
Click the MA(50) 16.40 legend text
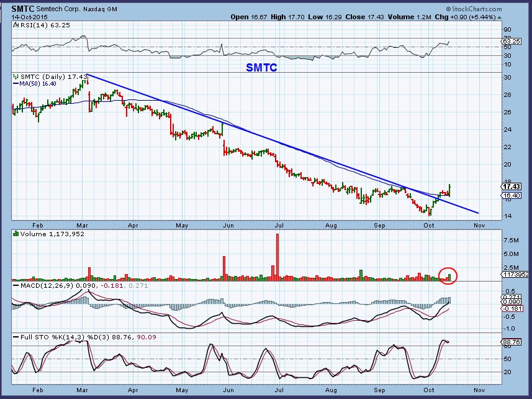[38, 83]
